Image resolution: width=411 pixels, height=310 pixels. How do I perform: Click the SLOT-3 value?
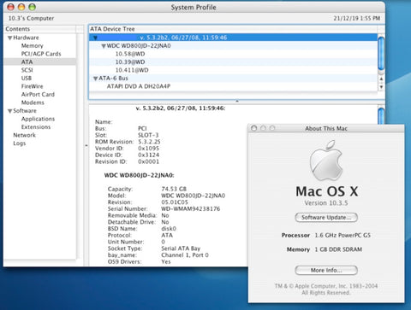click(x=148, y=135)
